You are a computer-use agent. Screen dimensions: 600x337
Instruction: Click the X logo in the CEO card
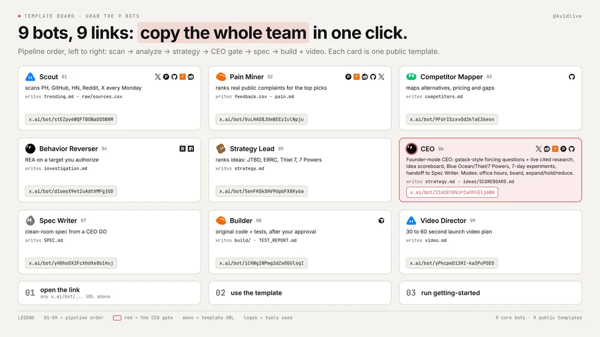538,149
